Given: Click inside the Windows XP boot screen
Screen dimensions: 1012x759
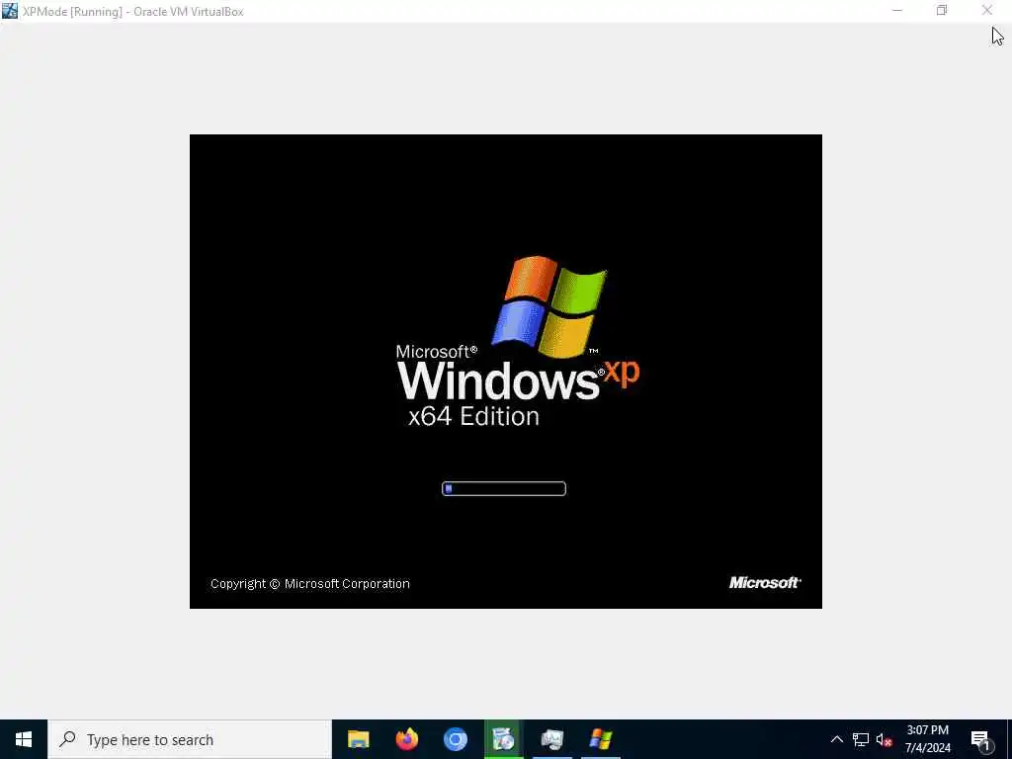Looking at the screenshot, I should point(505,372).
